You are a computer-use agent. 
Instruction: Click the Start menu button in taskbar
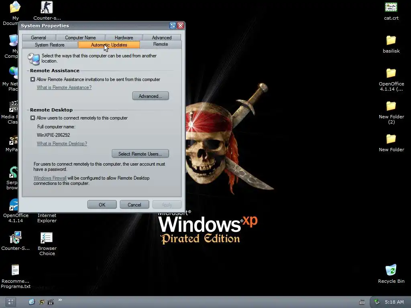tap(10, 302)
